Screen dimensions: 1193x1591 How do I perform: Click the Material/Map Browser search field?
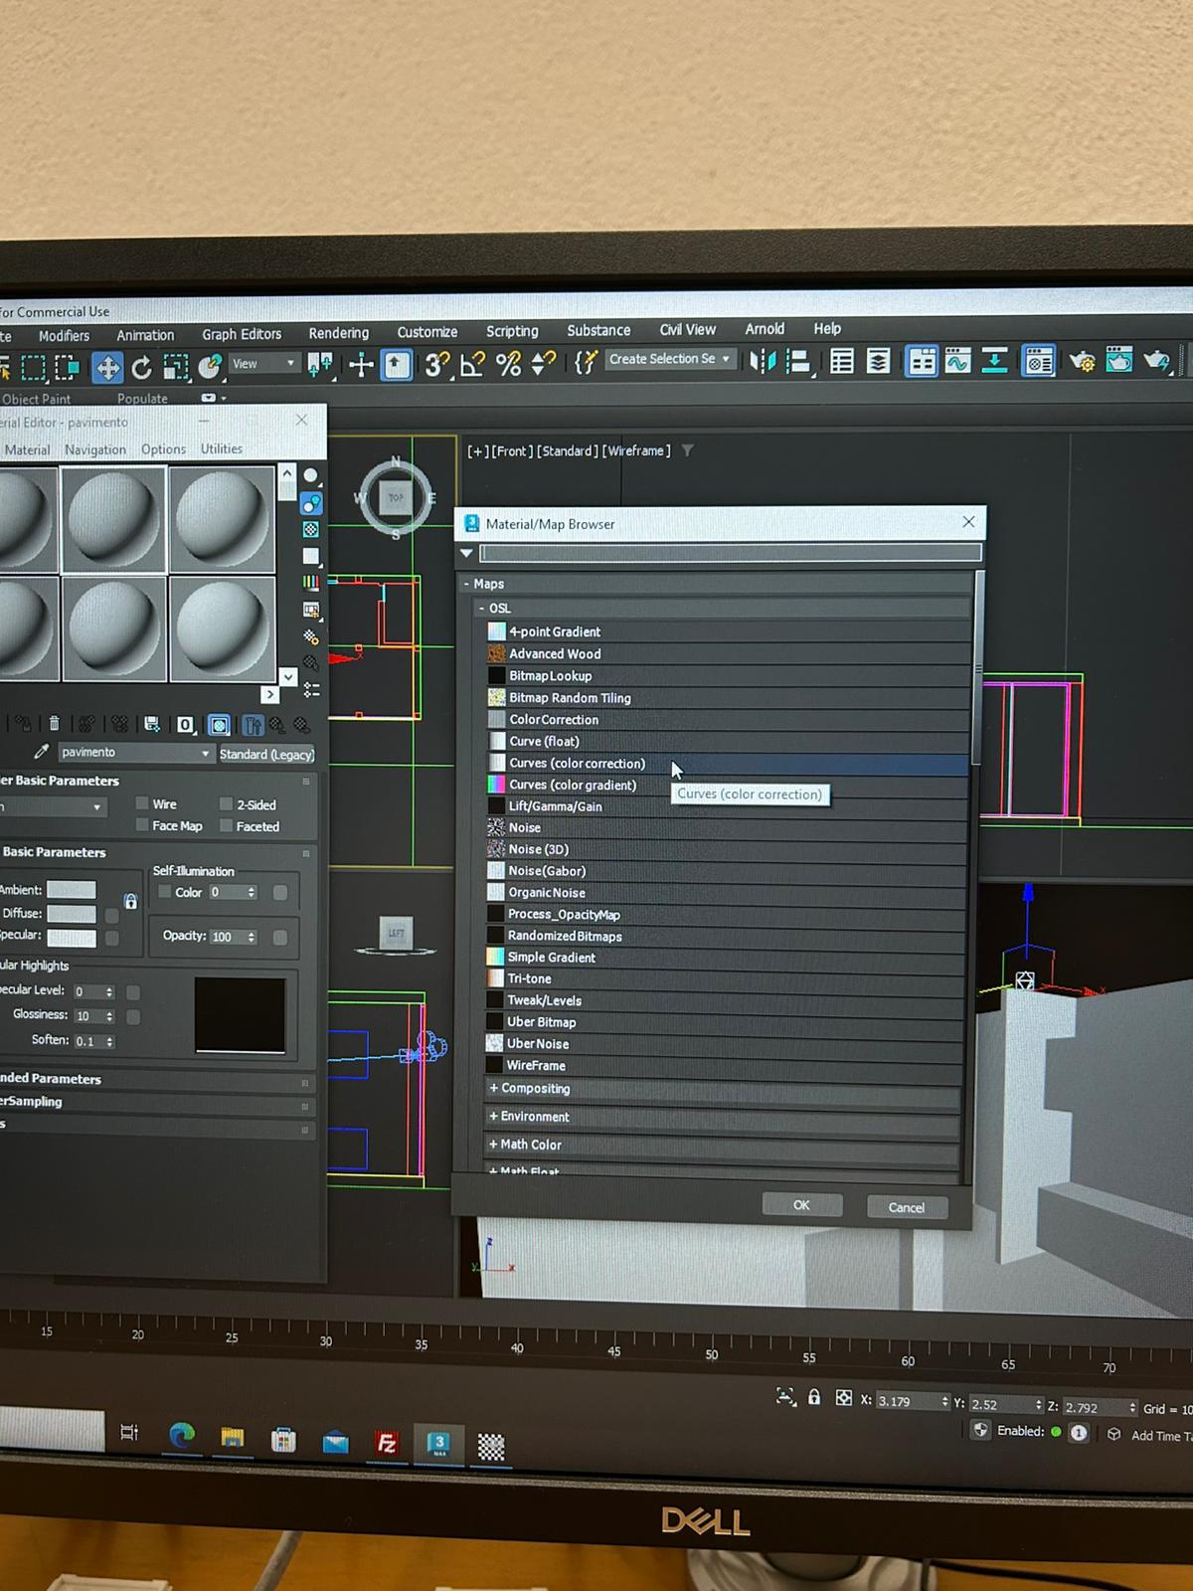731,553
